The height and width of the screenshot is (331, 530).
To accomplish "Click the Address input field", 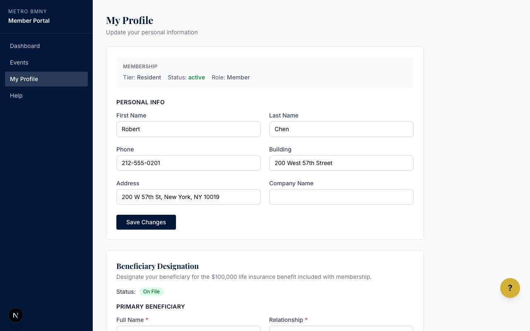I will tap(188, 197).
